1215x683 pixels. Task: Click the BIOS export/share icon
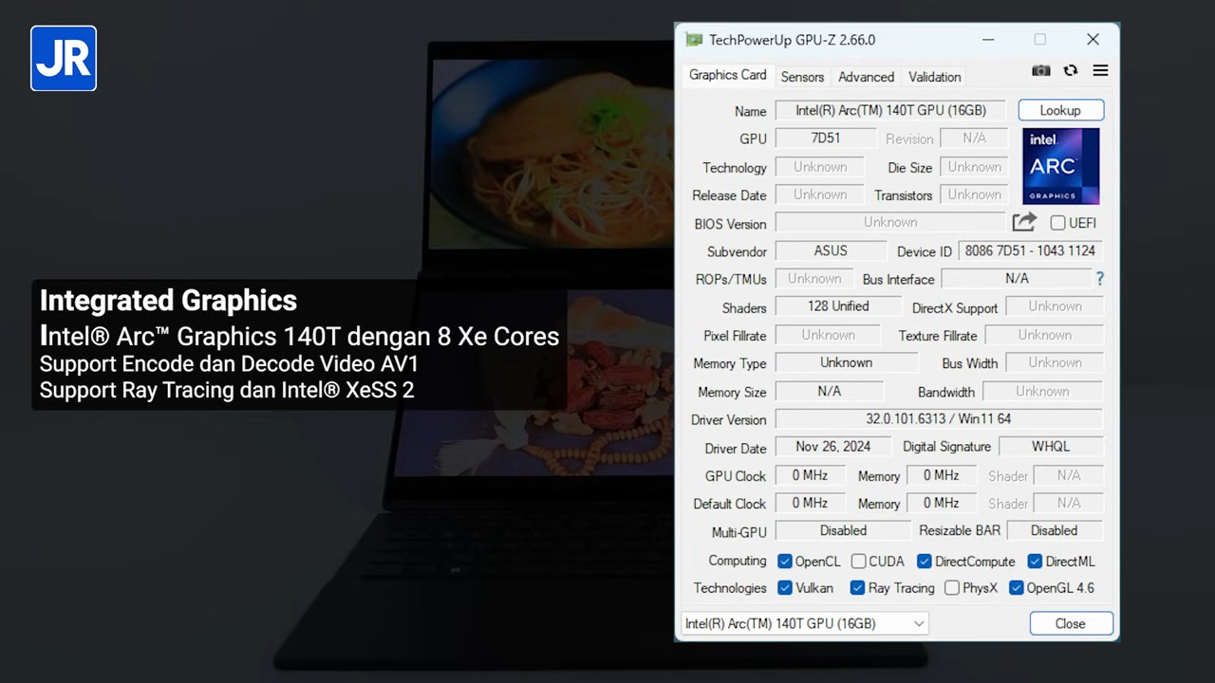point(1024,221)
